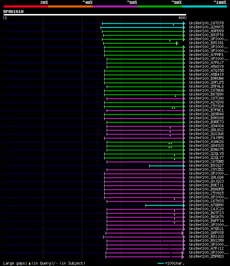The height and width of the screenshot is (266, 230).
Task: Select the UniRef100_B9N075 label
Action: 206,150
